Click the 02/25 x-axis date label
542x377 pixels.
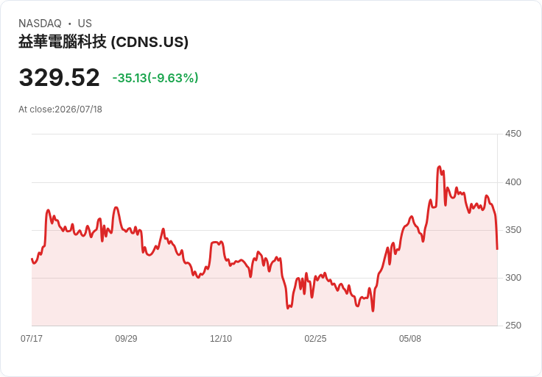coord(315,339)
